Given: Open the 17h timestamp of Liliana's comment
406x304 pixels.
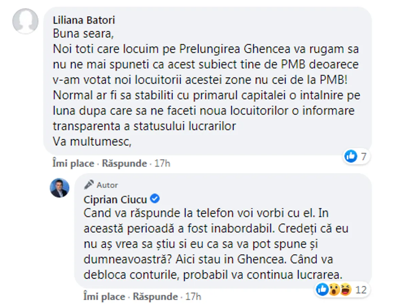Looking at the screenshot, I should [162, 164].
